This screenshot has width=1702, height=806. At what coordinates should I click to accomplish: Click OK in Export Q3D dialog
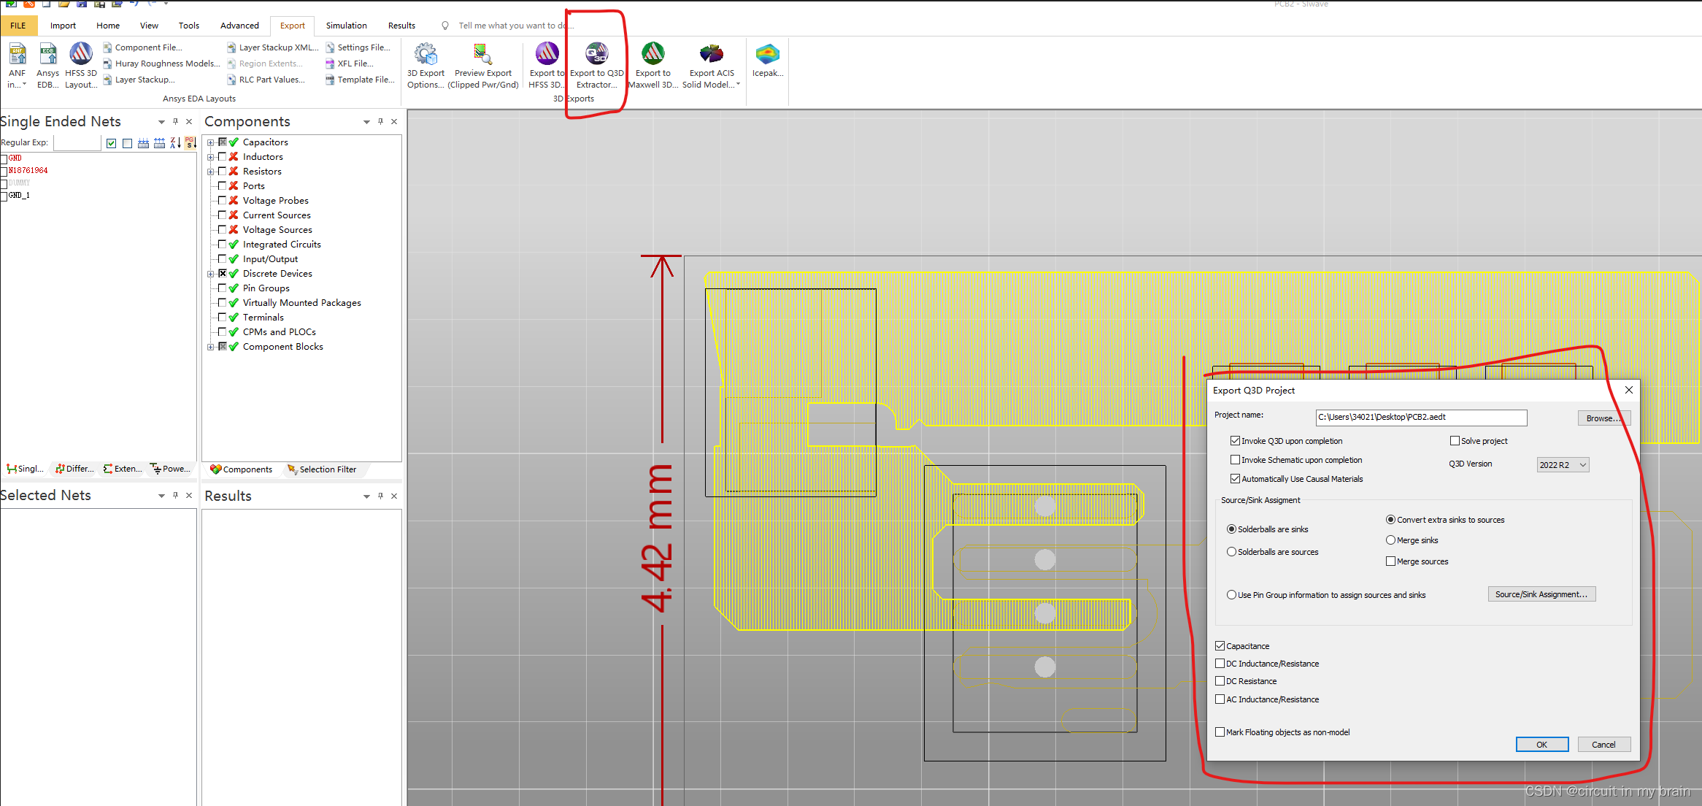pos(1542,745)
